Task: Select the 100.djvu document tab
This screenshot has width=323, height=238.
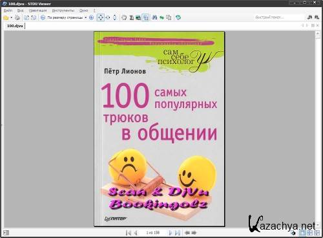Action: coord(15,26)
